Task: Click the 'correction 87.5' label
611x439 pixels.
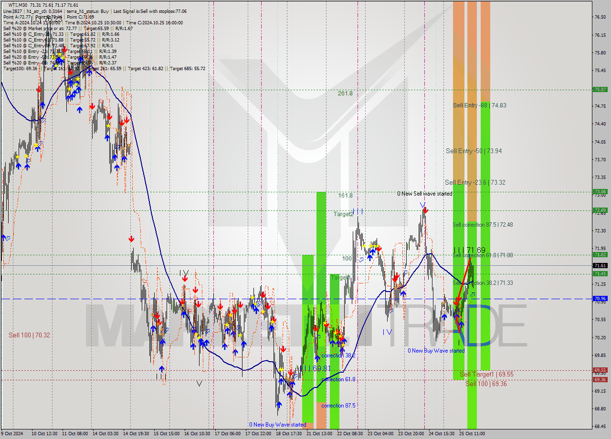Action: (338, 406)
